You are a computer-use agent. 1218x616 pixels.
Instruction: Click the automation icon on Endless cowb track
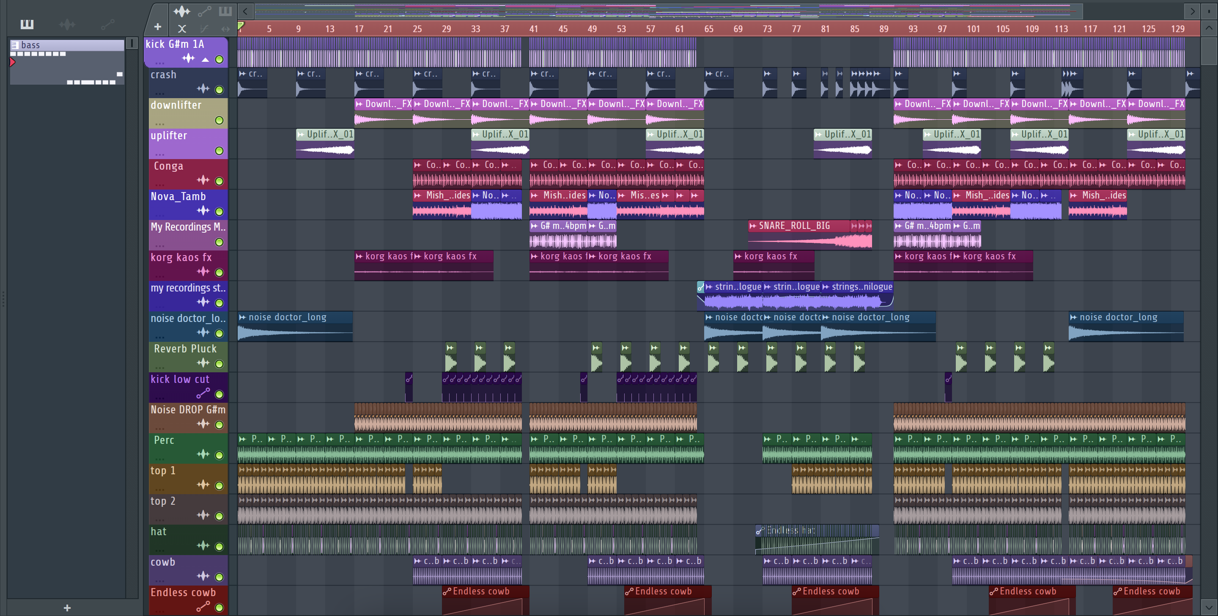click(x=203, y=607)
